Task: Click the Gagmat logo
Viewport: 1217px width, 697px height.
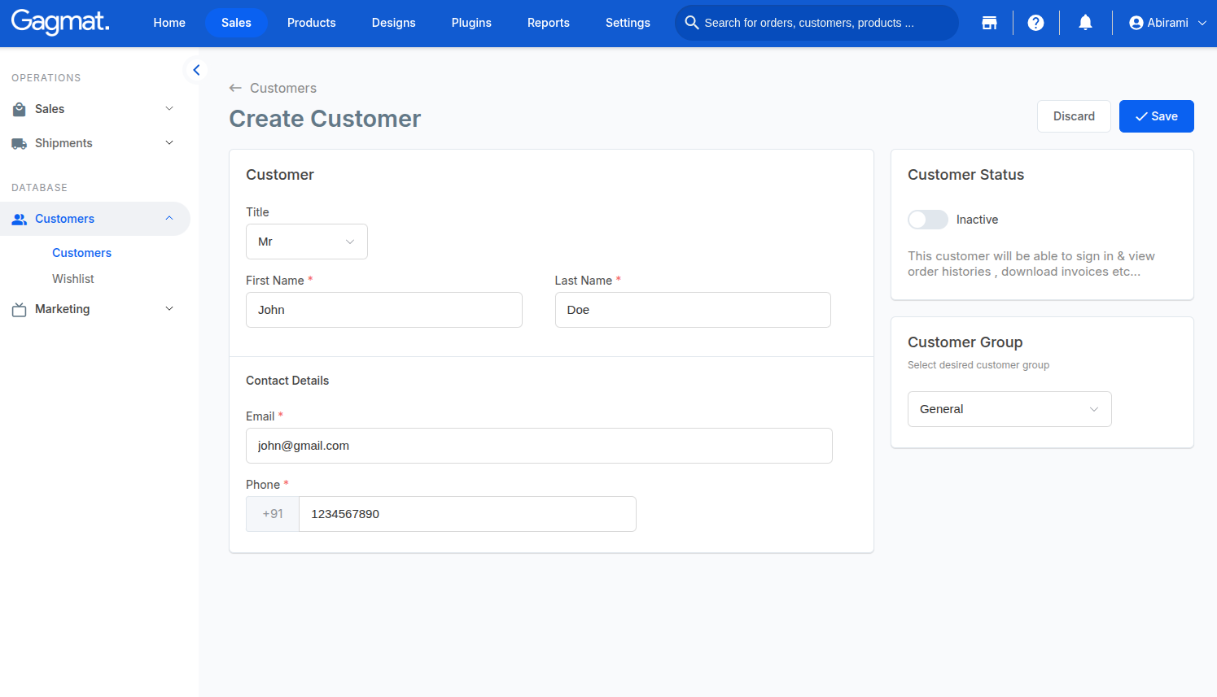Action: coord(60,22)
